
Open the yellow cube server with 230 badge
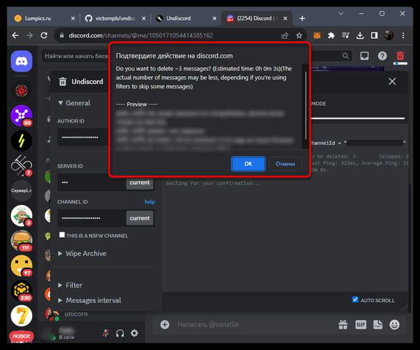[21, 290]
